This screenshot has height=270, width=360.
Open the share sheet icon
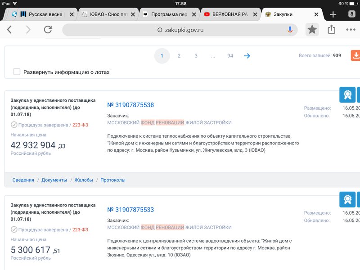click(x=331, y=29)
